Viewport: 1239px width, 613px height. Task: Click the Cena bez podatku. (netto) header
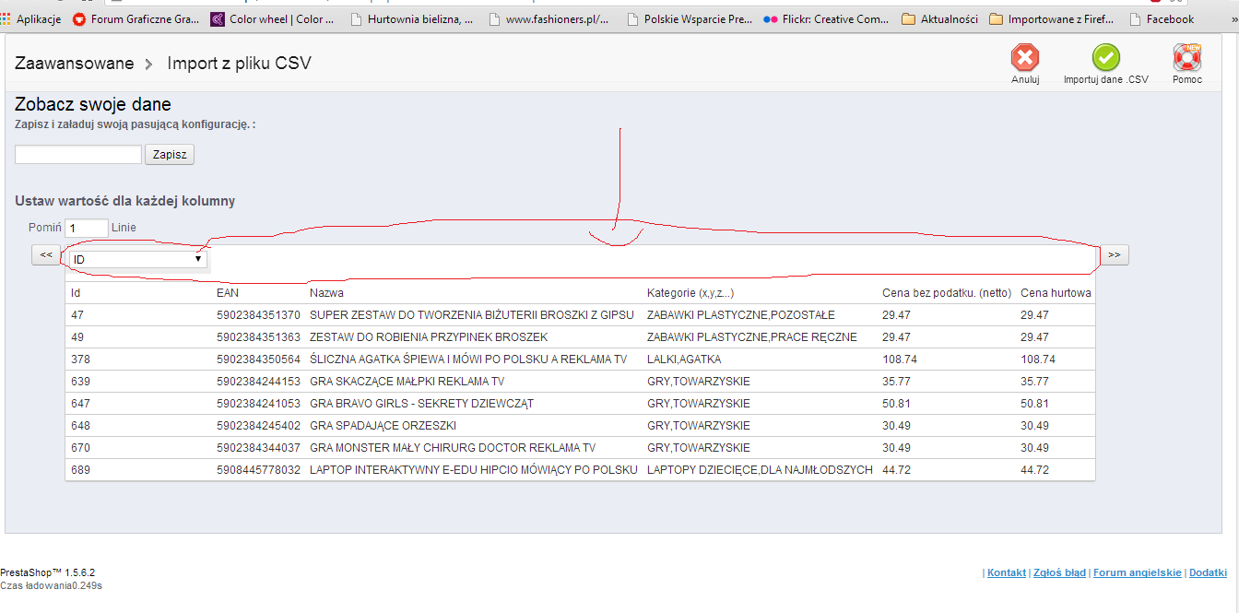point(946,293)
